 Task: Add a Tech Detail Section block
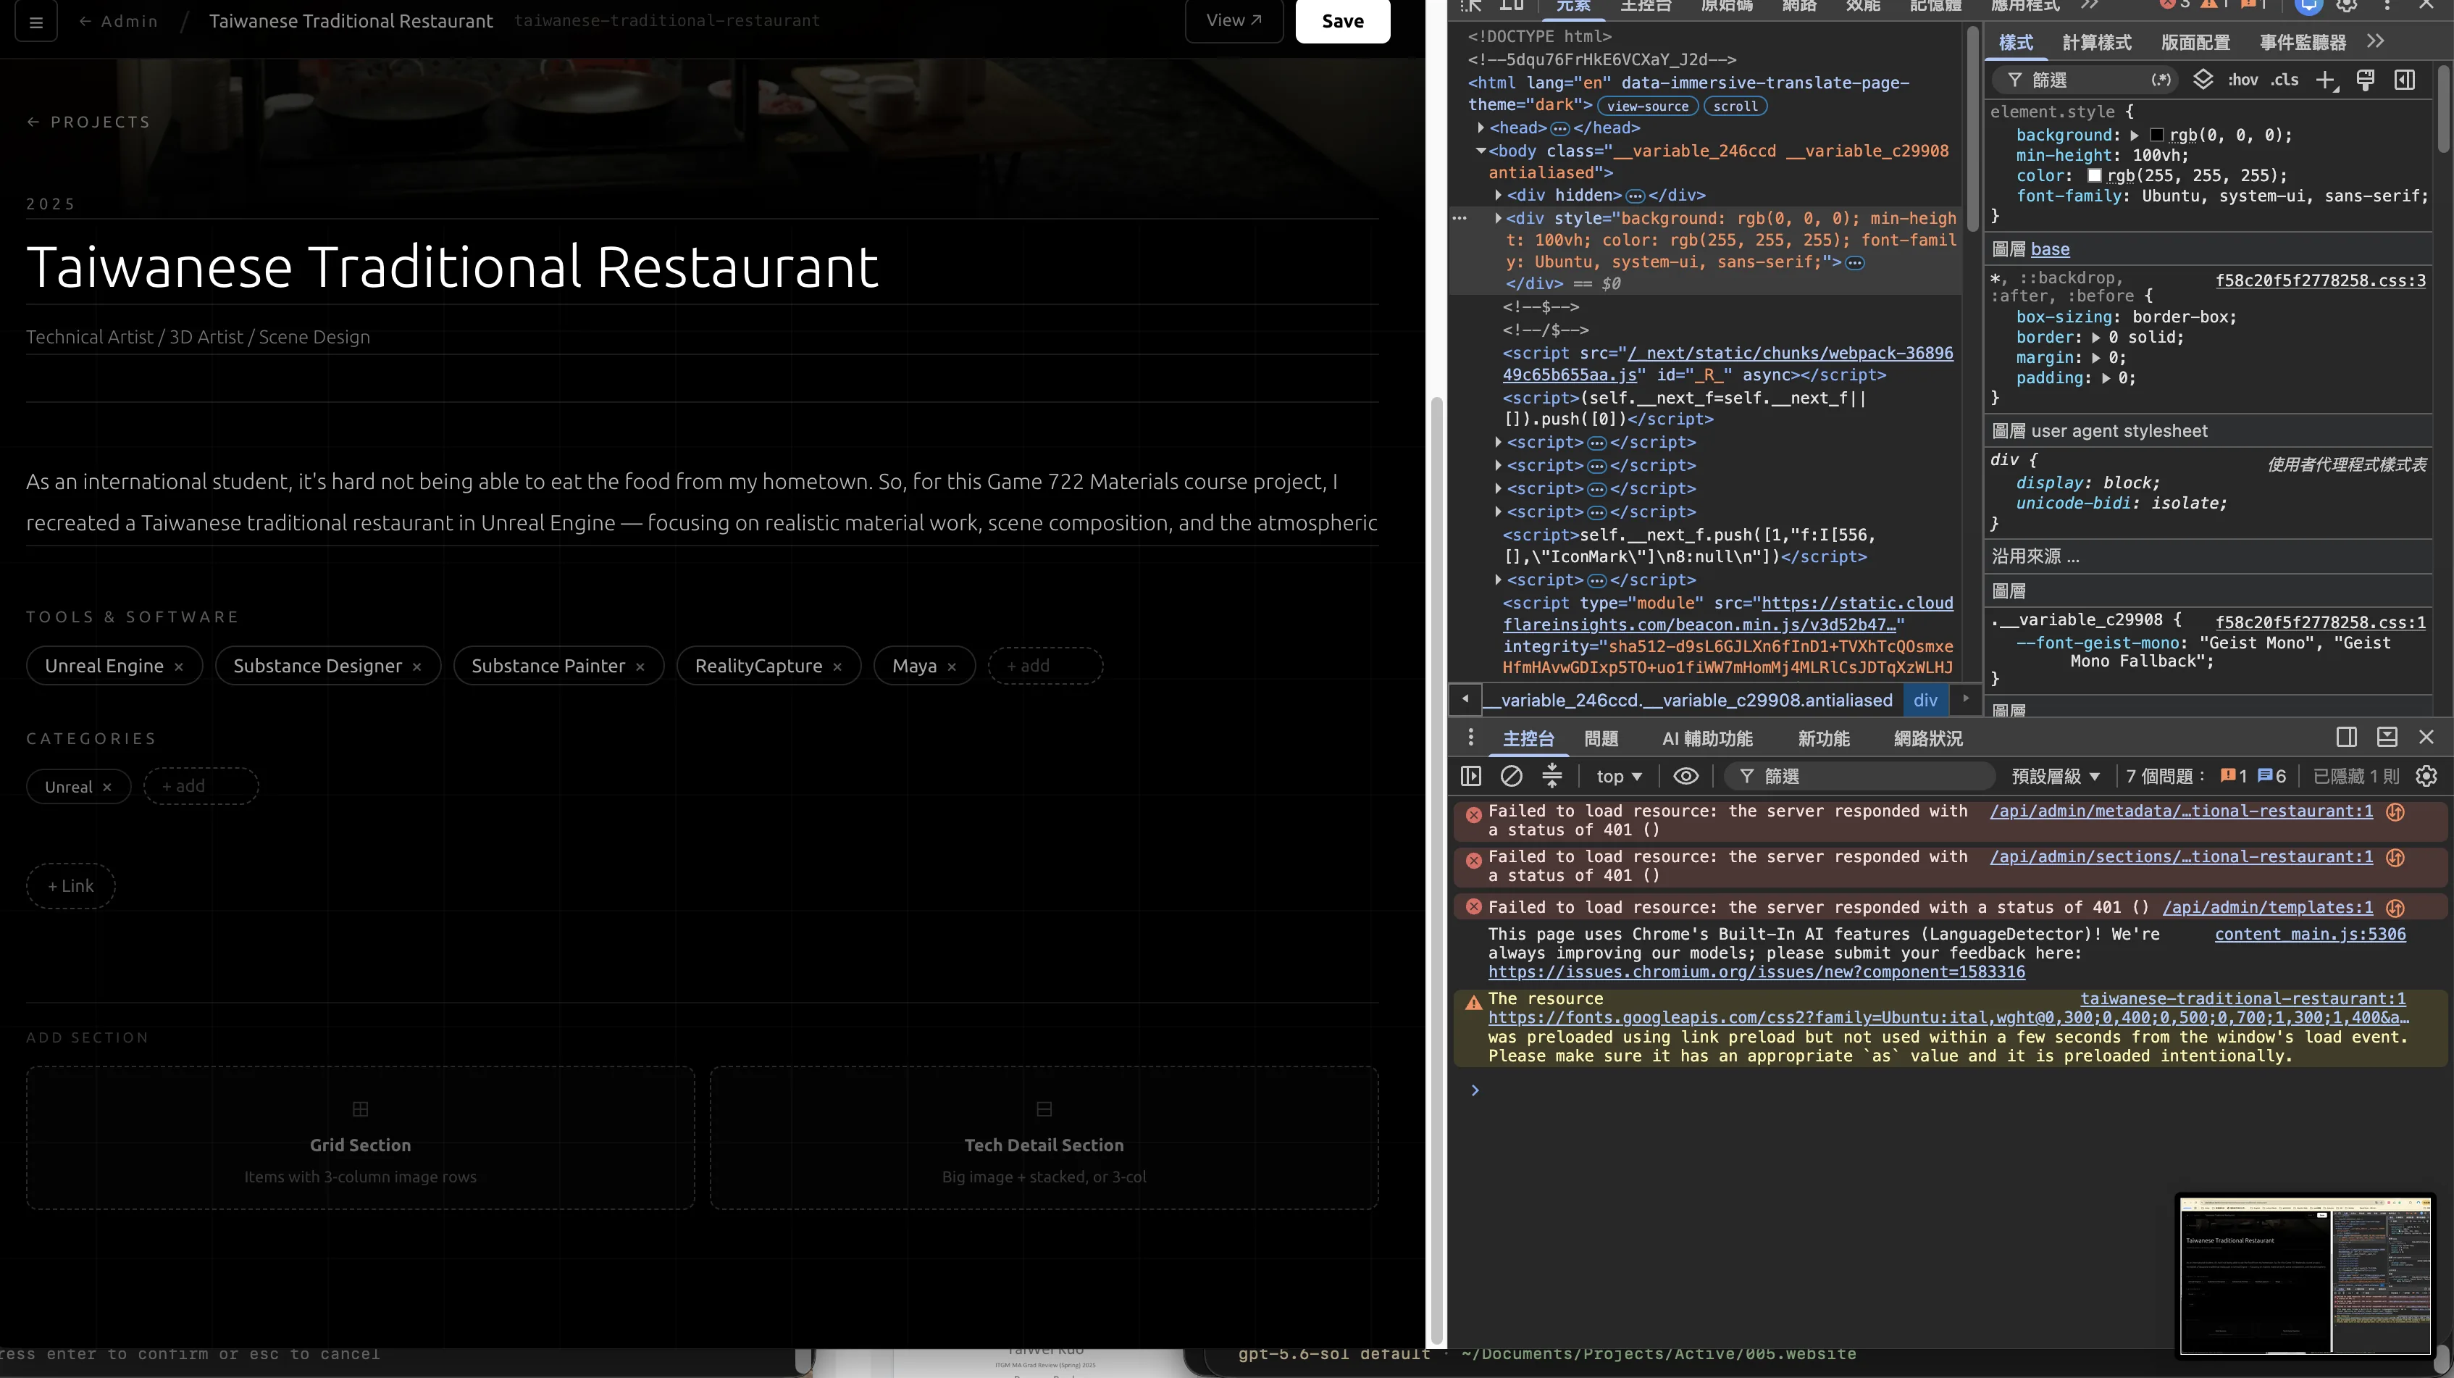click(1044, 1138)
